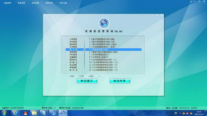
Task: Select the MBA英语 category
Action: coord(73,55)
